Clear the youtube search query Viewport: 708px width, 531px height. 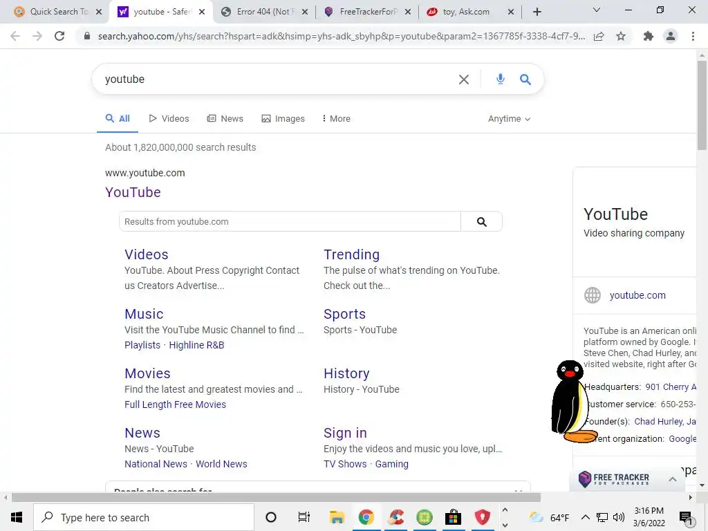(x=464, y=80)
